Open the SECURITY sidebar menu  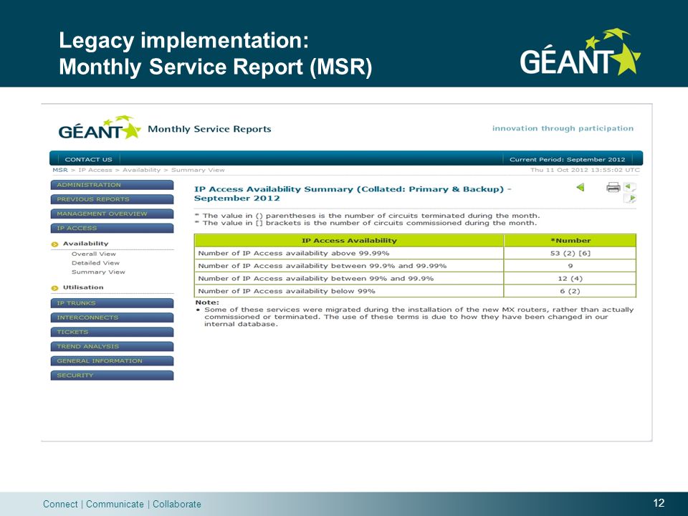pyautogui.click(x=112, y=376)
